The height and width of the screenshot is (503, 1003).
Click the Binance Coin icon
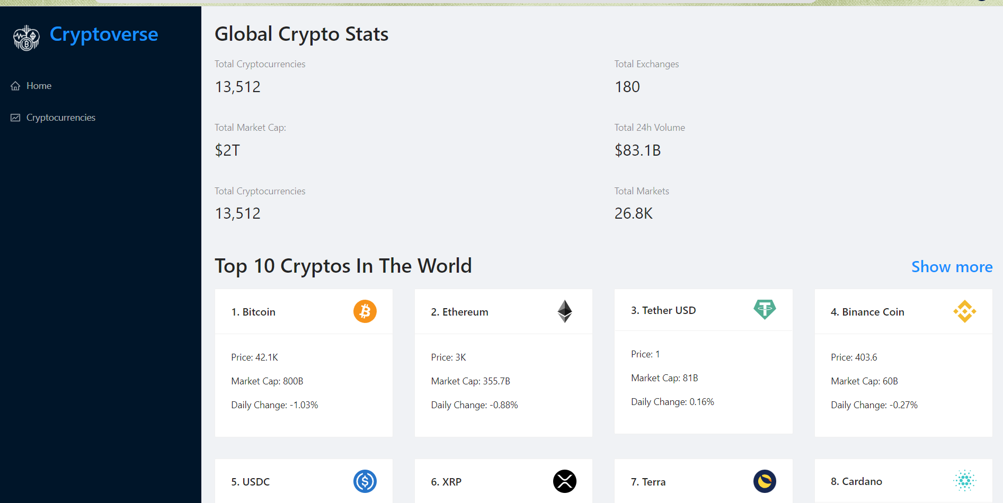click(965, 311)
